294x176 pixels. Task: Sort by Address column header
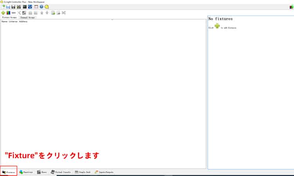[23, 22]
